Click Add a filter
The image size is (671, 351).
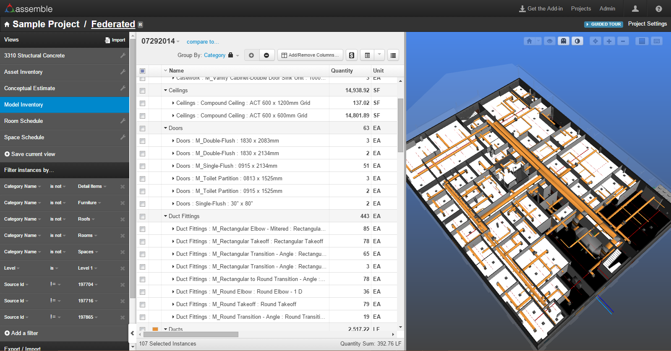[x=21, y=333]
